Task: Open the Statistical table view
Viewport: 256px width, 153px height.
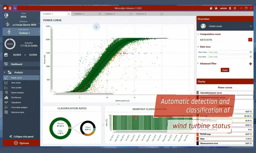Action: (x=17, y=112)
